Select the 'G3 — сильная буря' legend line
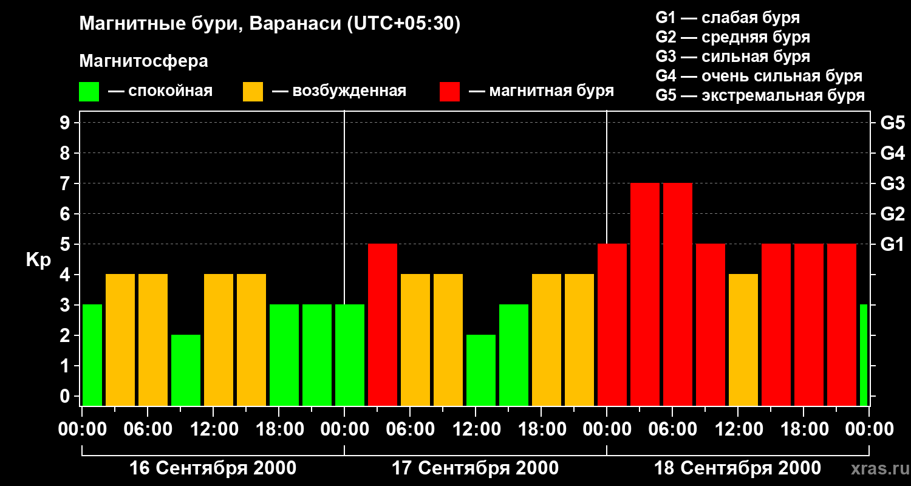The width and height of the screenshot is (911, 486). [x=732, y=56]
